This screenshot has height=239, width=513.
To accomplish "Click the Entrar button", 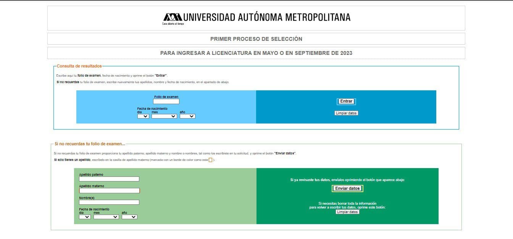I will click(x=346, y=101).
